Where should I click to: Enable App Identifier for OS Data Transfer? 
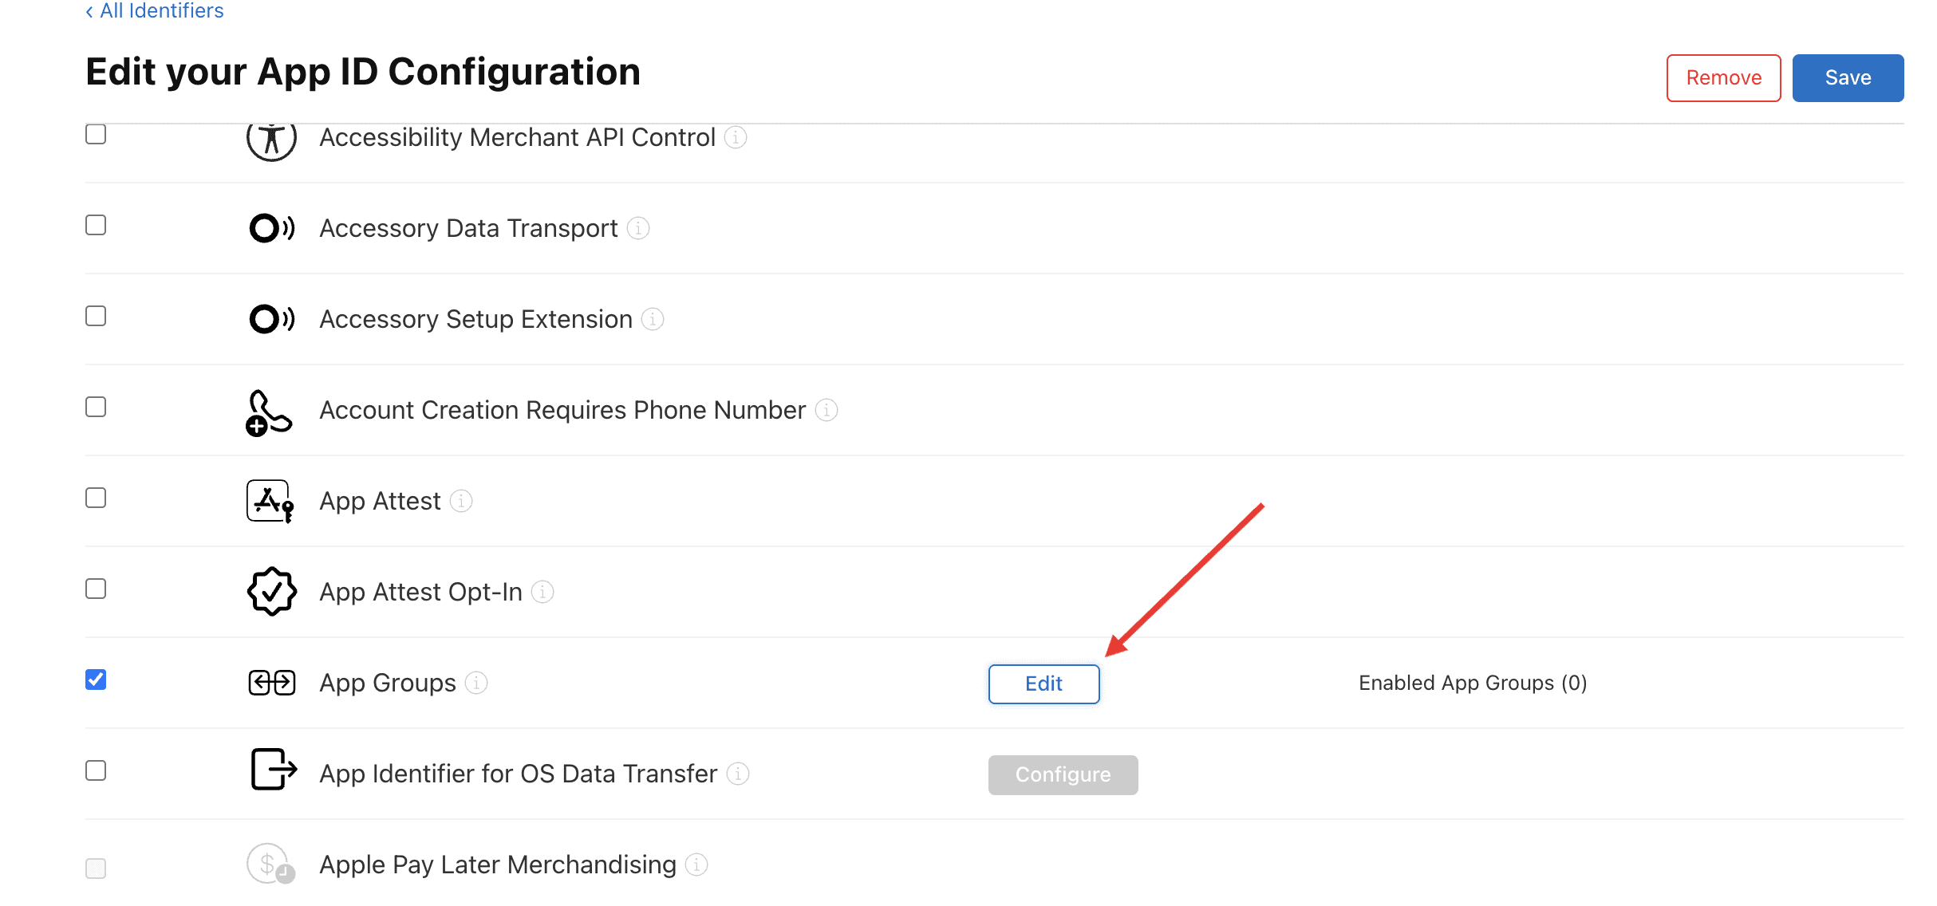[x=96, y=770]
